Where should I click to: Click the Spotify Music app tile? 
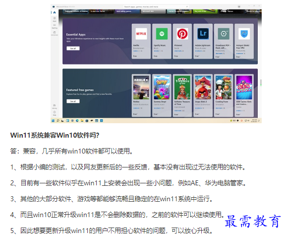(x=162, y=41)
